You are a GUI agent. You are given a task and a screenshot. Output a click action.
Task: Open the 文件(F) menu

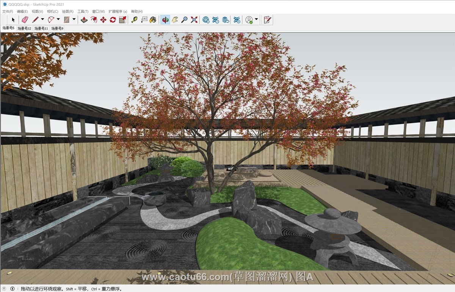pyautogui.click(x=8, y=11)
